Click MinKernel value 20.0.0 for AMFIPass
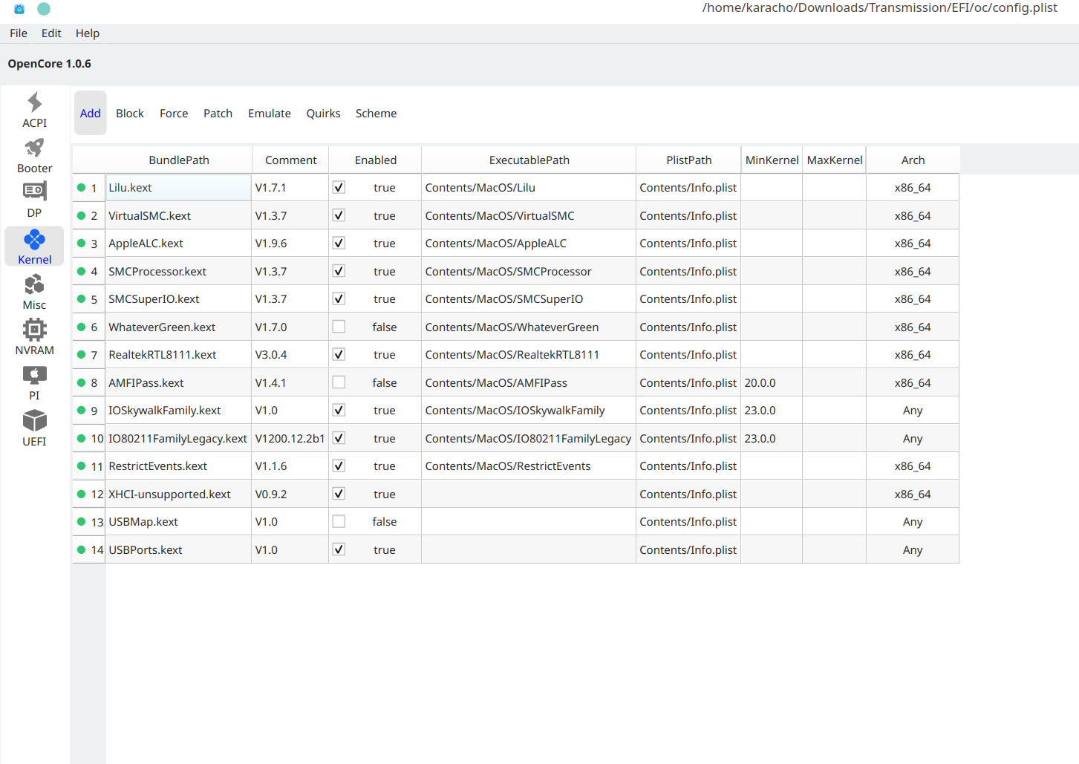This screenshot has width=1079, height=764. click(x=772, y=382)
